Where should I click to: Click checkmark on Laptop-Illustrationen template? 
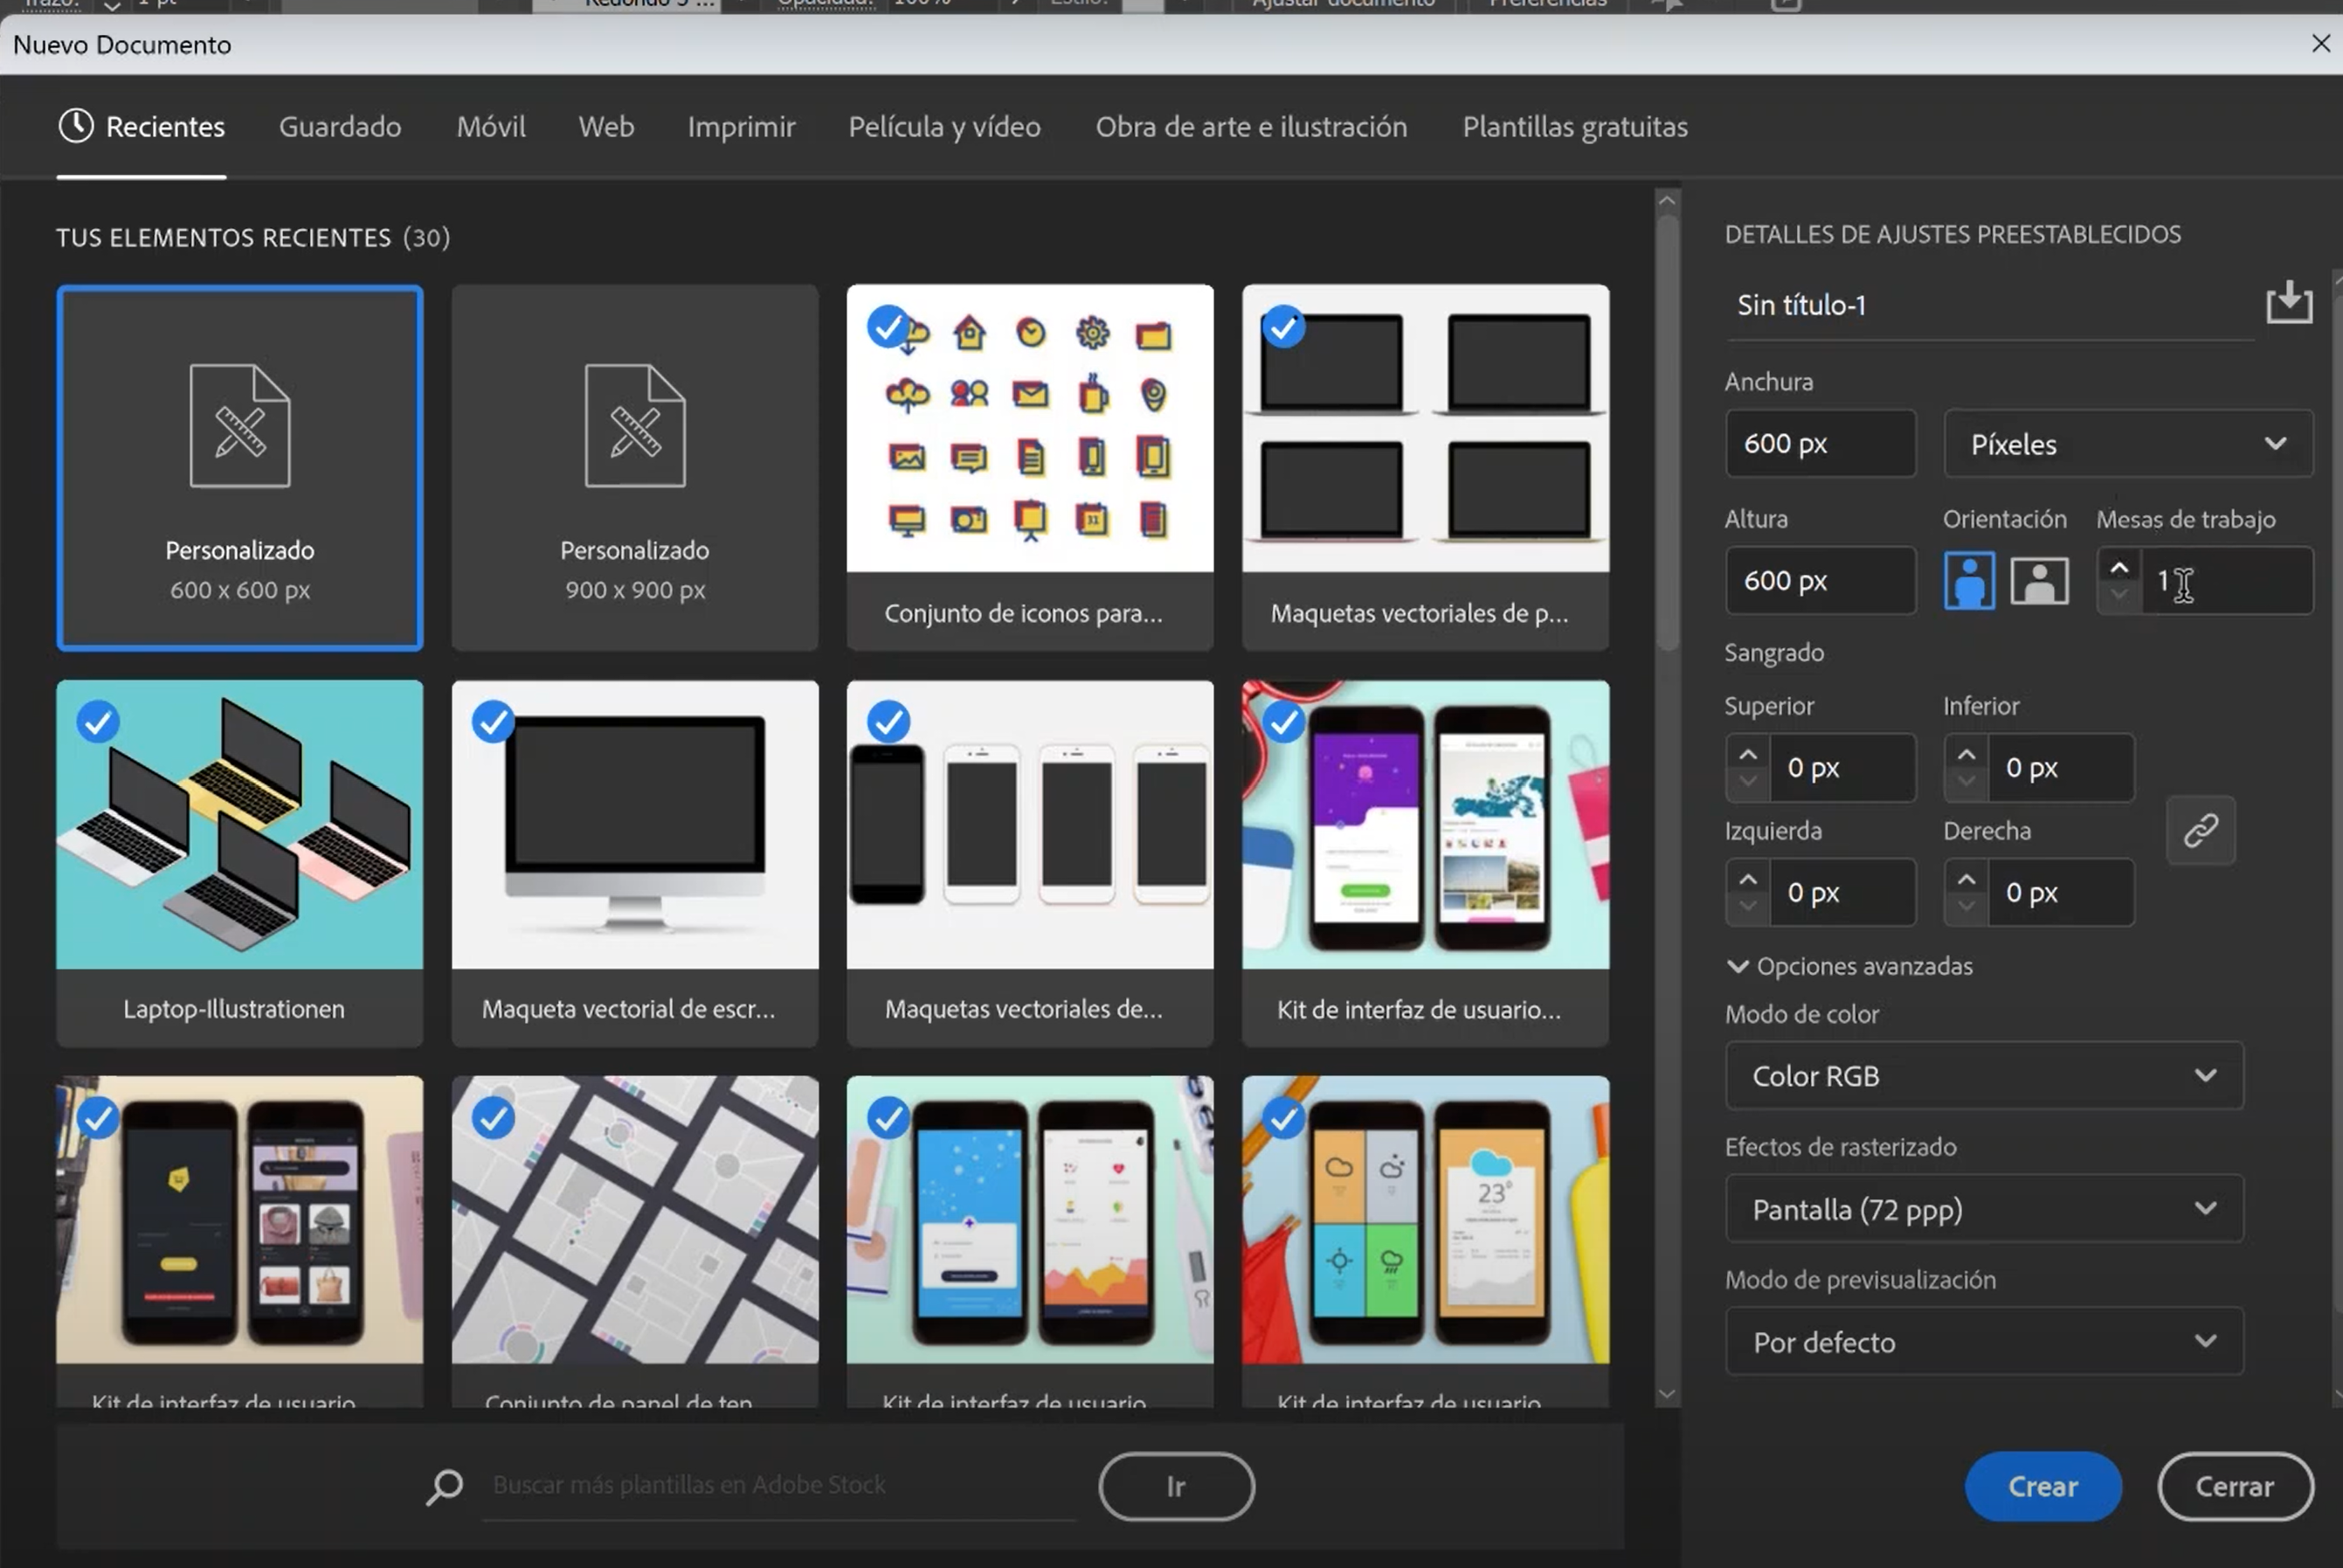[x=98, y=722]
